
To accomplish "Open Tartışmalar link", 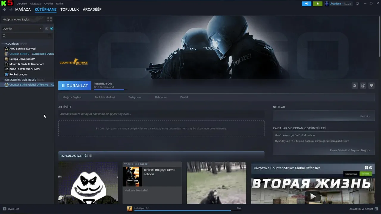I will click(x=135, y=97).
